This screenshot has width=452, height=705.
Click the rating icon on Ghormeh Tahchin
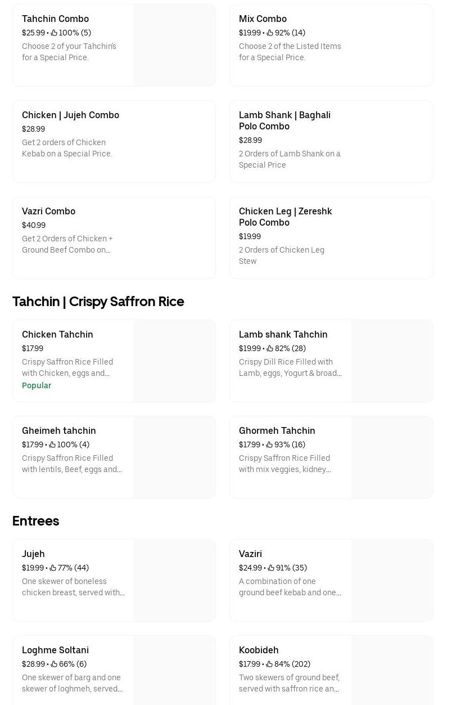click(270, 444)
